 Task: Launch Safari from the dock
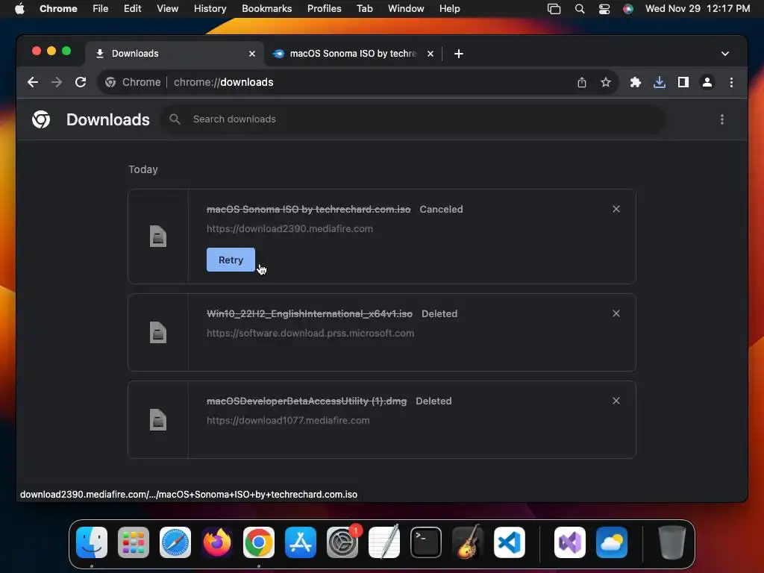pos(175,542)
